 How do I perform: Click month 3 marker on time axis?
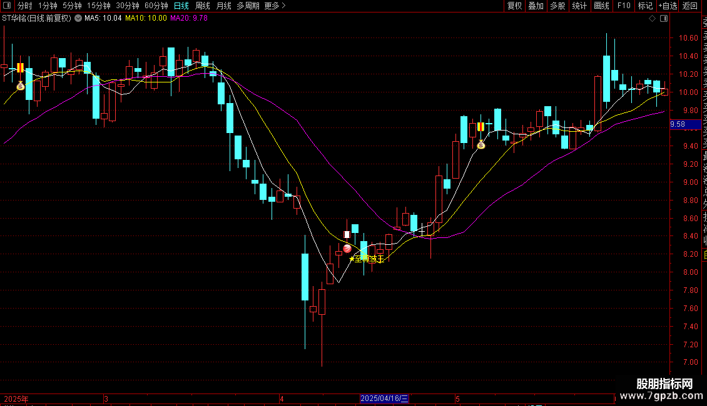(106, 399)
